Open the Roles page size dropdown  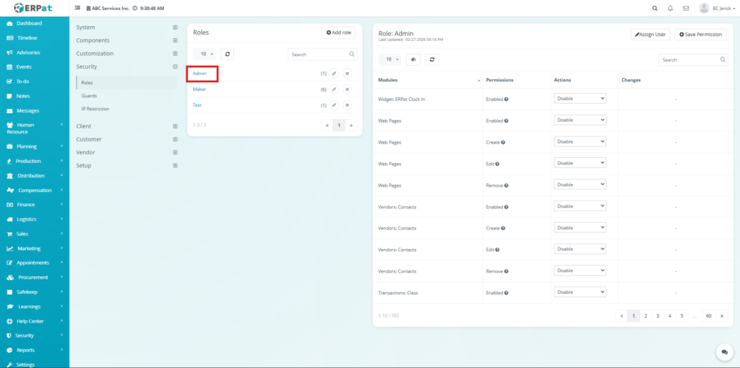point(207,54)
